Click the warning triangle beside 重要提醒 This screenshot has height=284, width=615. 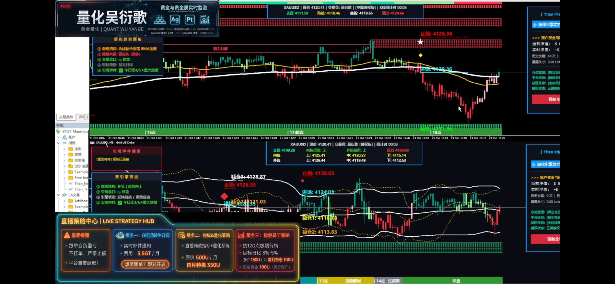click(x=67, y=235)
